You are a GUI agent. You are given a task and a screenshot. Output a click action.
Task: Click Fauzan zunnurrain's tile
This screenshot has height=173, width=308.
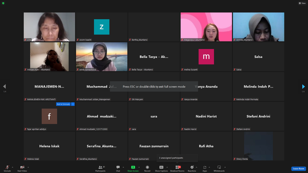[154, 146]
